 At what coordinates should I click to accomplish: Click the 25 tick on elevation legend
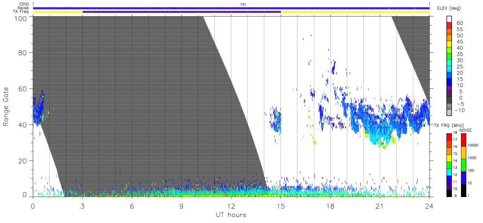point(459,67)
